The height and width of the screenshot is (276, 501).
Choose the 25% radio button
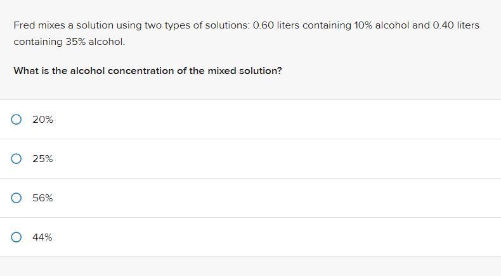click(x=16, y=158)
